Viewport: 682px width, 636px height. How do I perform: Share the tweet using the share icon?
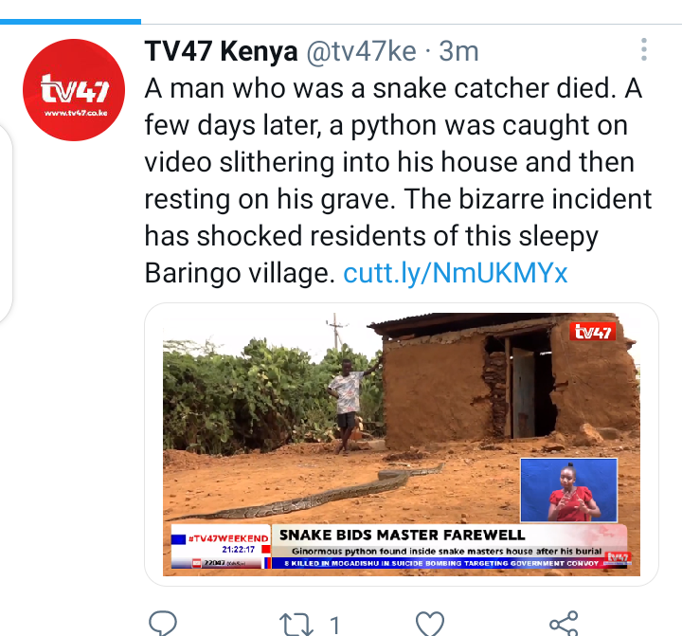pyautogui.click(x=564, y=624)
